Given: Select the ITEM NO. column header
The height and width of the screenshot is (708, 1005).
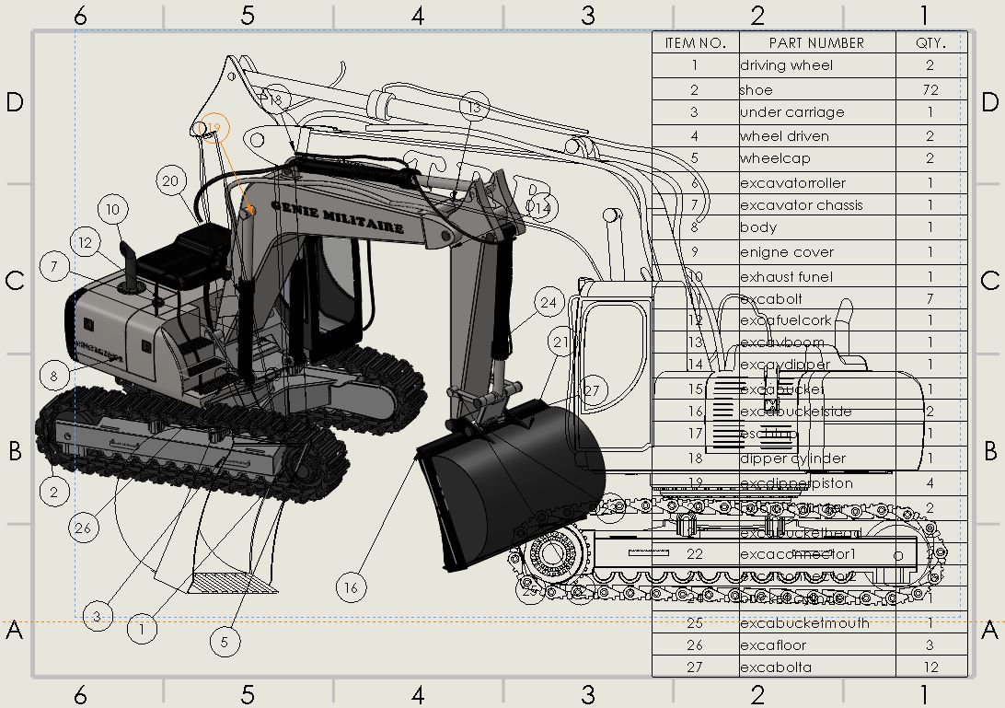Looking at the screenshot, I should click(x=696, y=43).
